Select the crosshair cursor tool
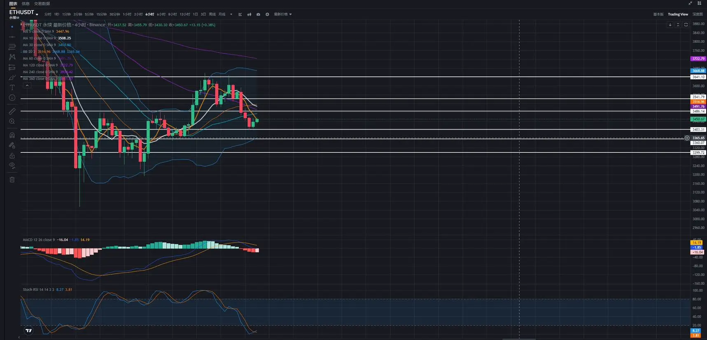 pyautogui.click(x=12, y=27)
